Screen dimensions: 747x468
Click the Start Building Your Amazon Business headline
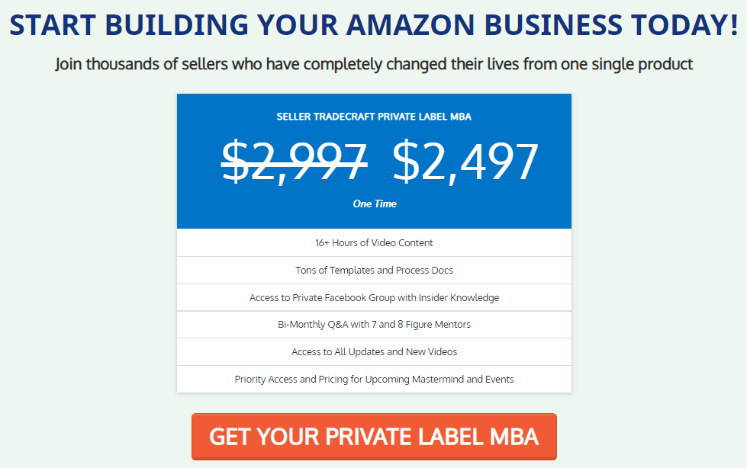pos(374,26)
